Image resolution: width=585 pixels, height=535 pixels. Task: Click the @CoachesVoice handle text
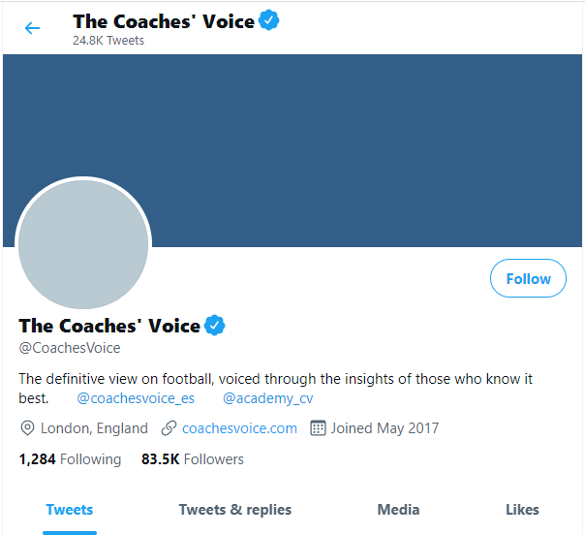click(70, 348)
